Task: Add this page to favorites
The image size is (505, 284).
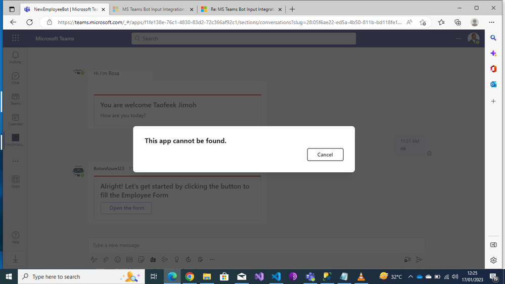Action: 423,22
